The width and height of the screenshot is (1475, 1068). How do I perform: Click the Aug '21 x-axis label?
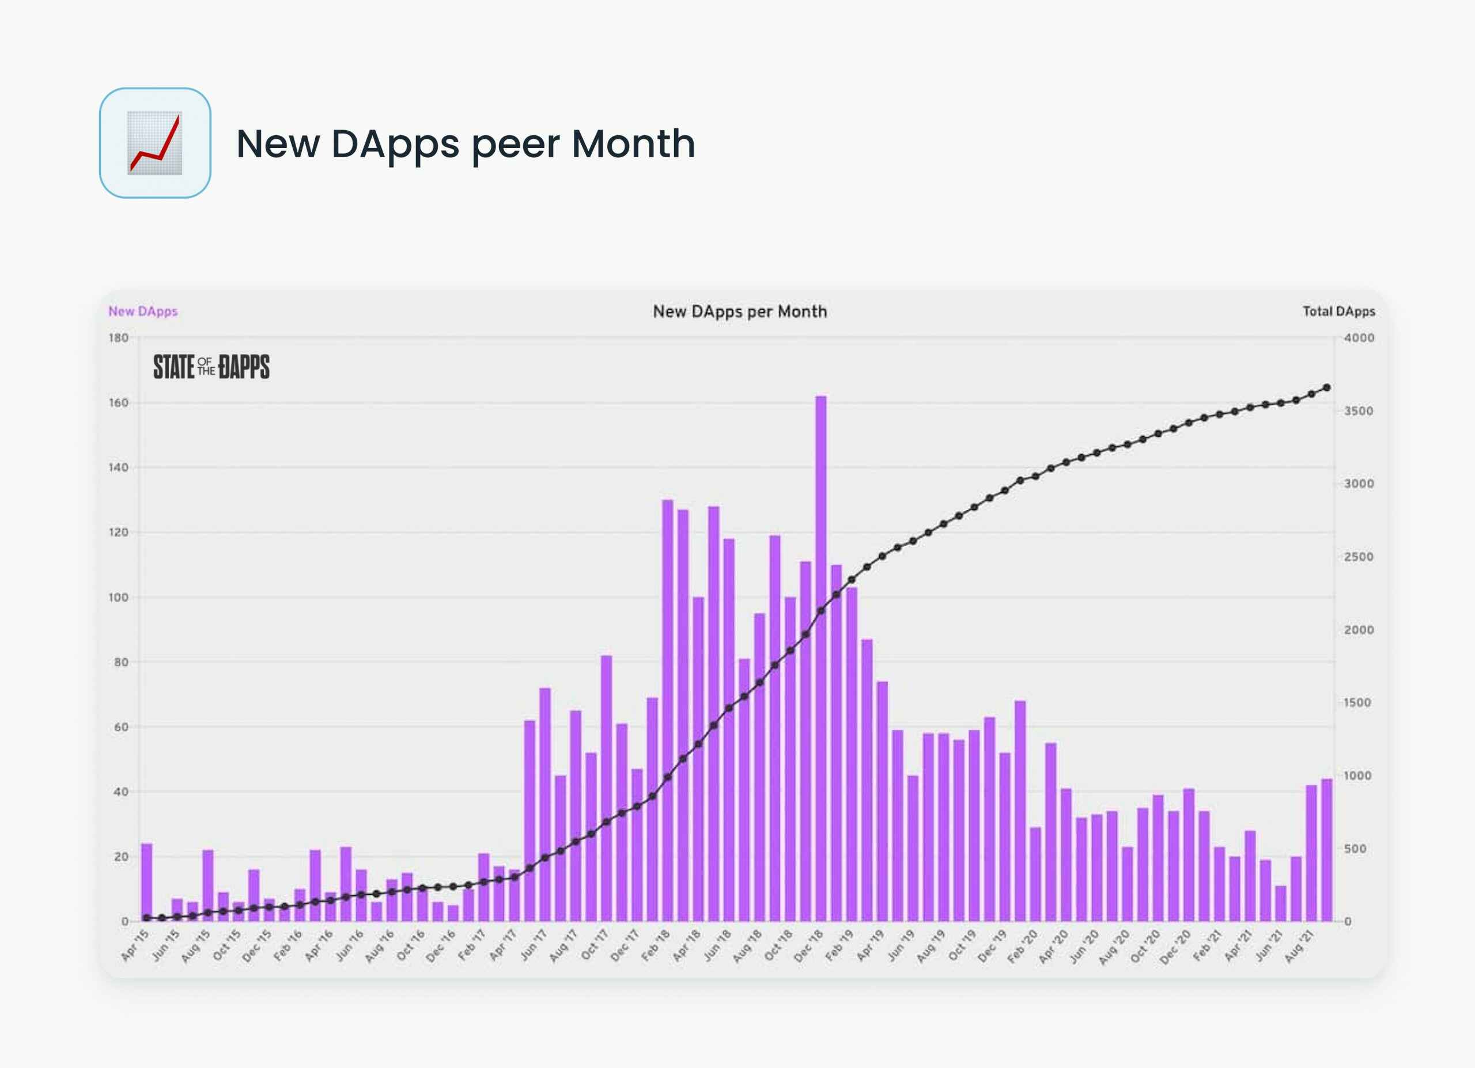[1300, 946]
